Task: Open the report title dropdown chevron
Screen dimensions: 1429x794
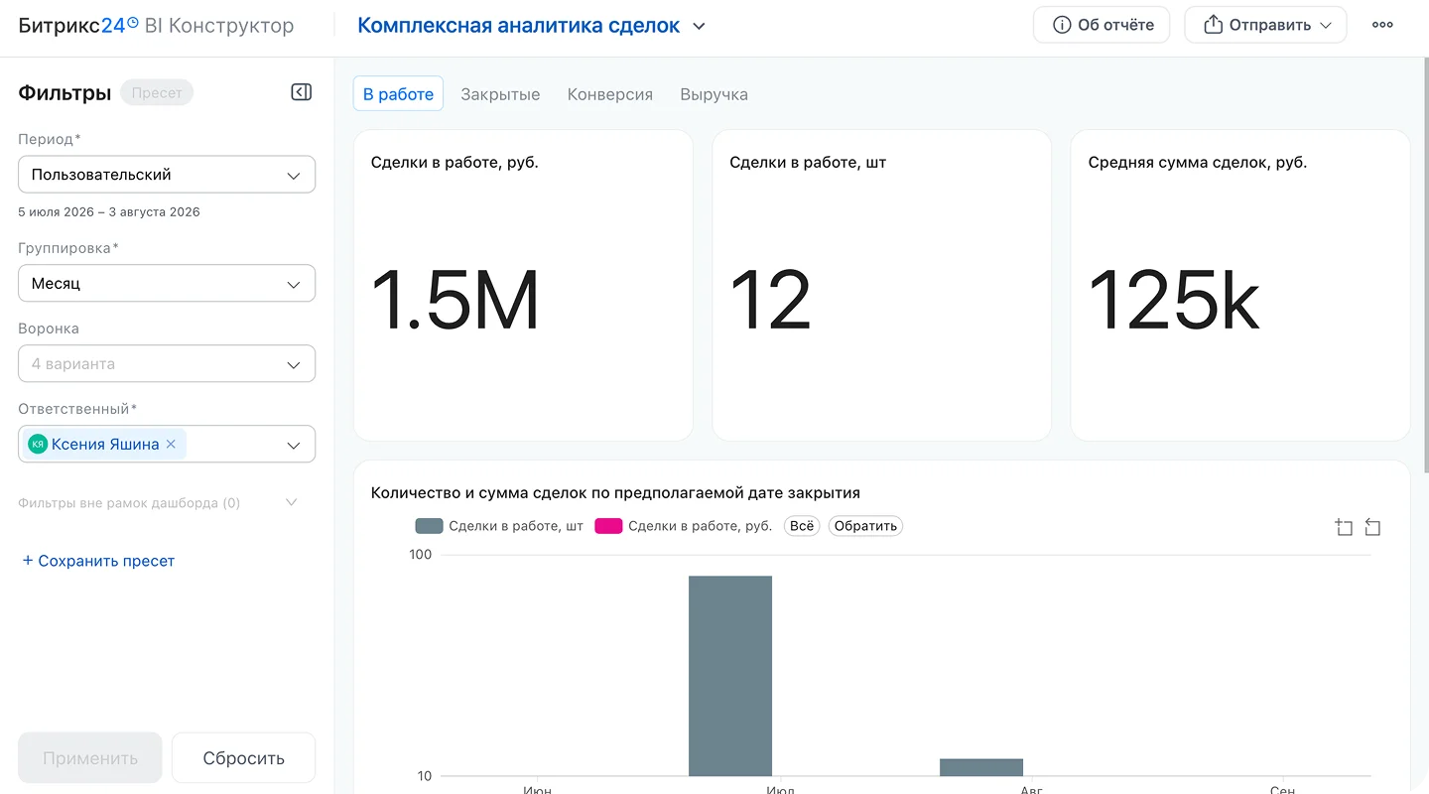Action: (x=699, y=27)
